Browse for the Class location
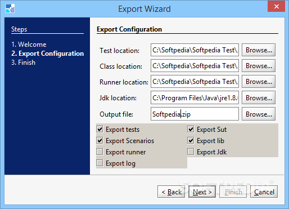 (x=259, y=66)
